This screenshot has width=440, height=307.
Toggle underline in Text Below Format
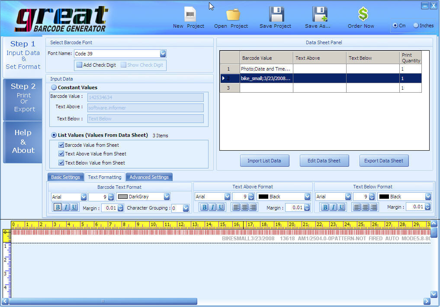(341, 207)
